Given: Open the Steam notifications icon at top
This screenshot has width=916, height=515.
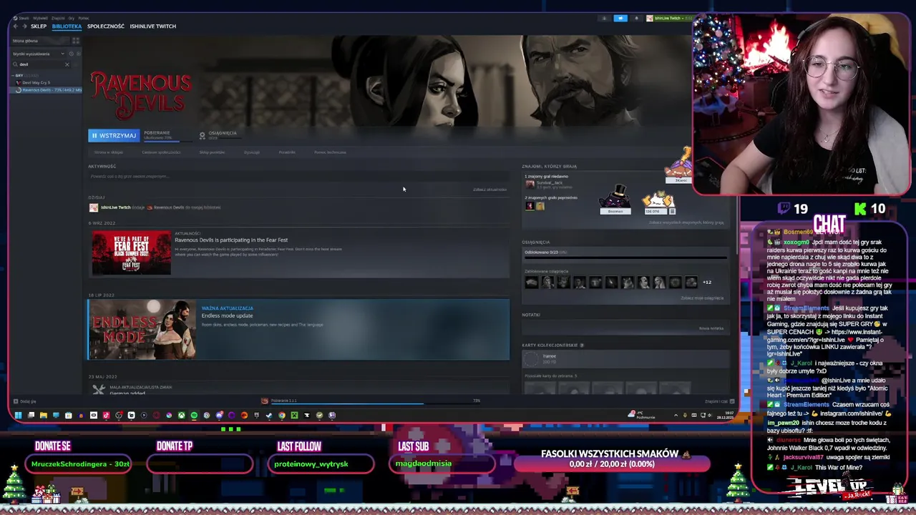Looking at the screenshot, I should pyautogui.click(x=637, y=18).
